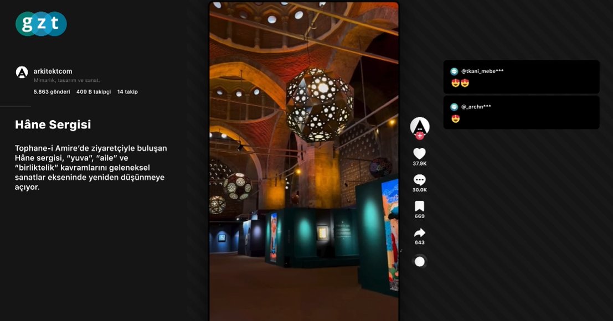Image resolution: width=613 pixels, height=321 pixels.
Task: Click the '37.9K' likes count
Action: [x=420, y=164]
